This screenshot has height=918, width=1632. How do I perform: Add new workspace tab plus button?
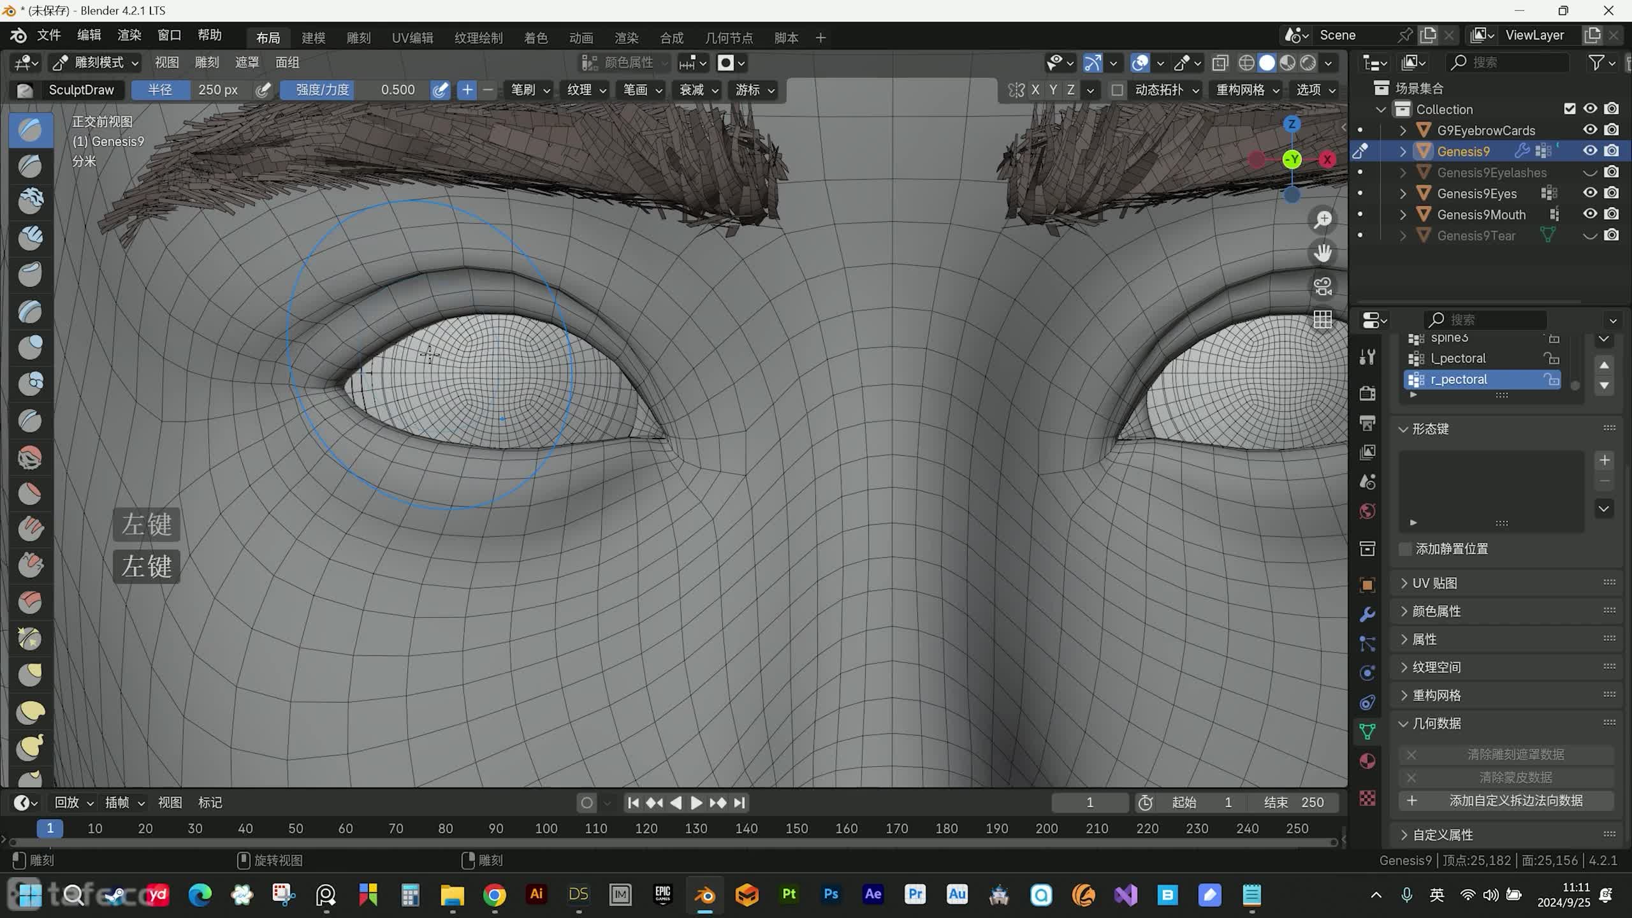[820, 38]
